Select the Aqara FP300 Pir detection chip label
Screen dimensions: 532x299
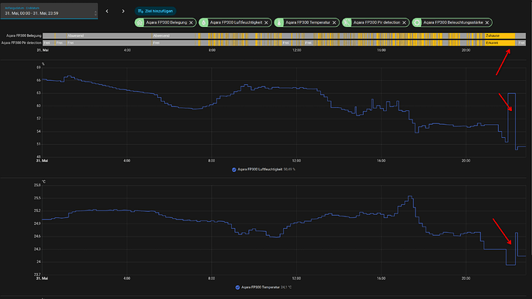[376, 22]
